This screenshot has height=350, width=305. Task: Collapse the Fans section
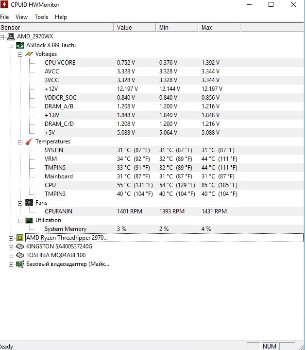point(20,203)
